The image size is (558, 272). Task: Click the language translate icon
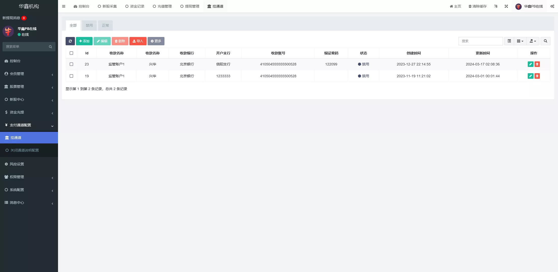495,6
